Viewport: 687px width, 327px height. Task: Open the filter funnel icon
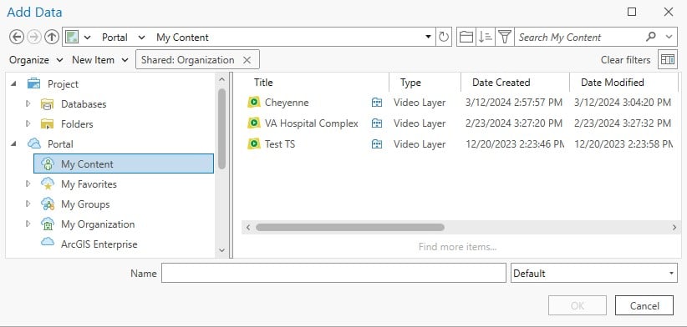point(505,38)
